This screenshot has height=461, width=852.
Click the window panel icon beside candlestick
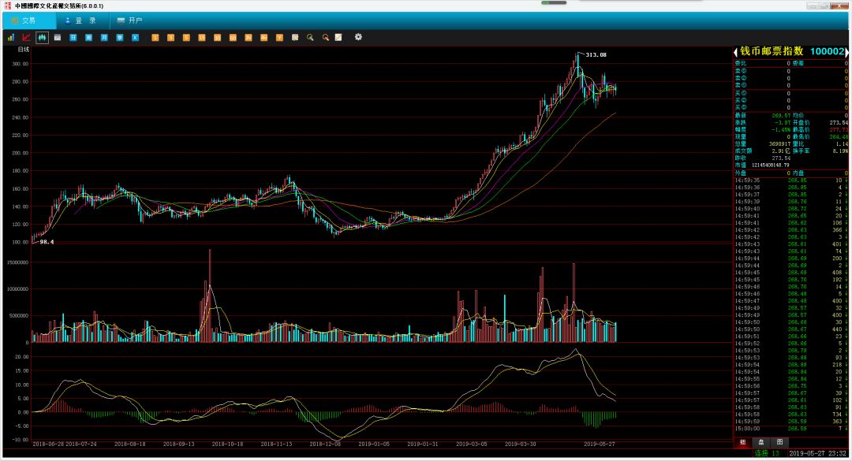click(58, 38)
